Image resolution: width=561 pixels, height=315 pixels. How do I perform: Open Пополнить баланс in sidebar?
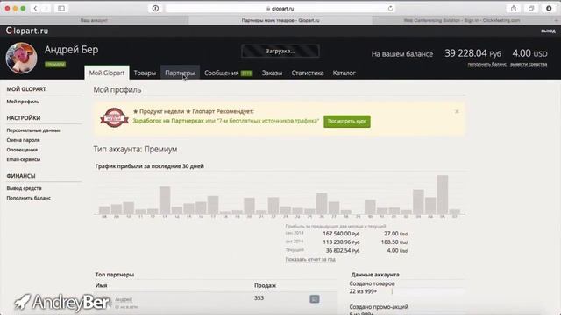pyautogui.click(x=28, y=198)
